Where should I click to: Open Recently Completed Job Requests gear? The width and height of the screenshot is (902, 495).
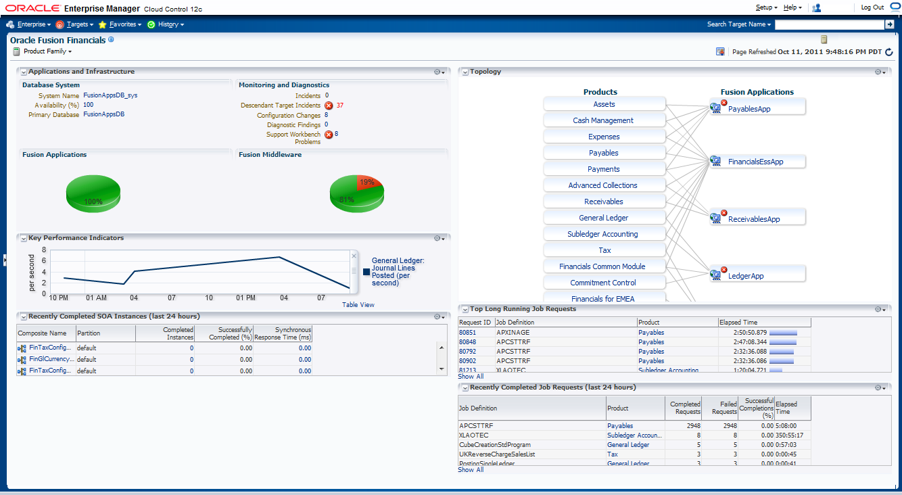[880, 387]
